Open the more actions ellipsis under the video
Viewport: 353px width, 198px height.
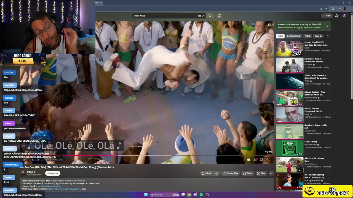point(271,173)
